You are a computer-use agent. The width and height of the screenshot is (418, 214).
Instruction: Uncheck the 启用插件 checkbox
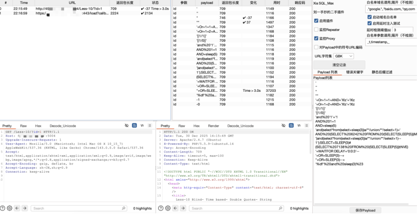[316, 21]
